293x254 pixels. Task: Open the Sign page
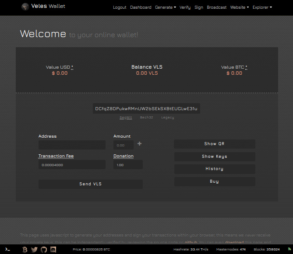pyautogui.click(x=199, y=7)
